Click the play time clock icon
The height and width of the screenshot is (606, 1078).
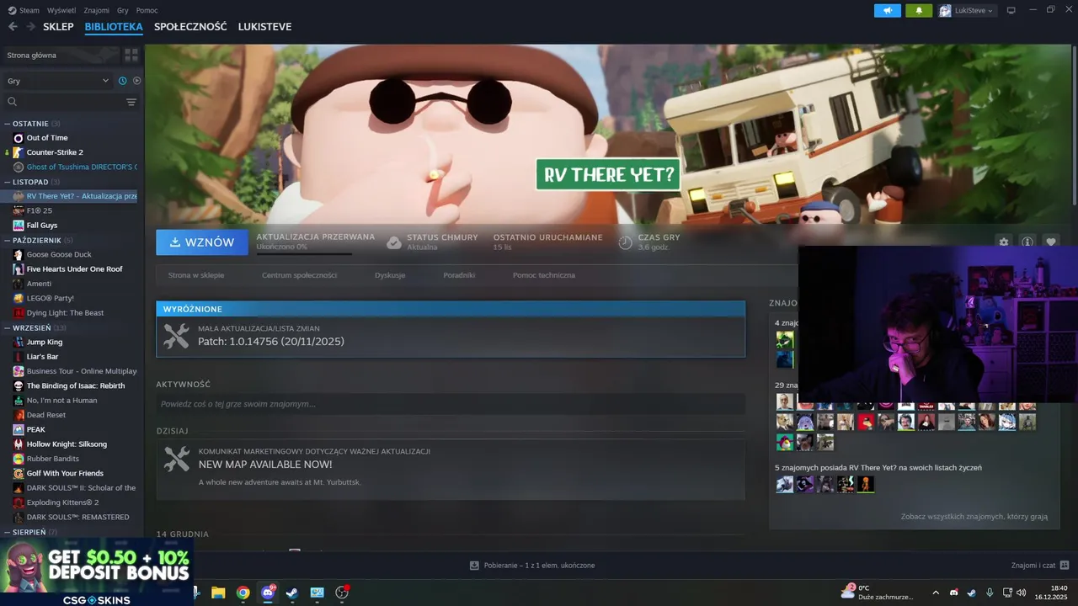coord(625,242)
